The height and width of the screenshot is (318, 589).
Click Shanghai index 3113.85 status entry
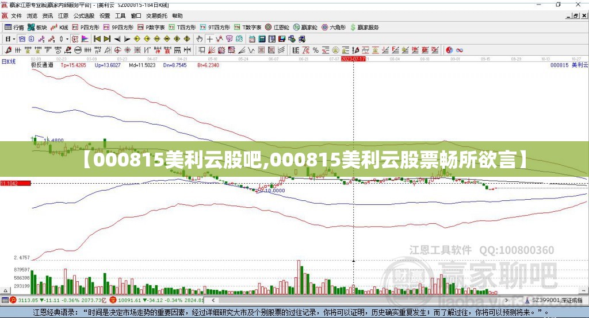point(58,300)
